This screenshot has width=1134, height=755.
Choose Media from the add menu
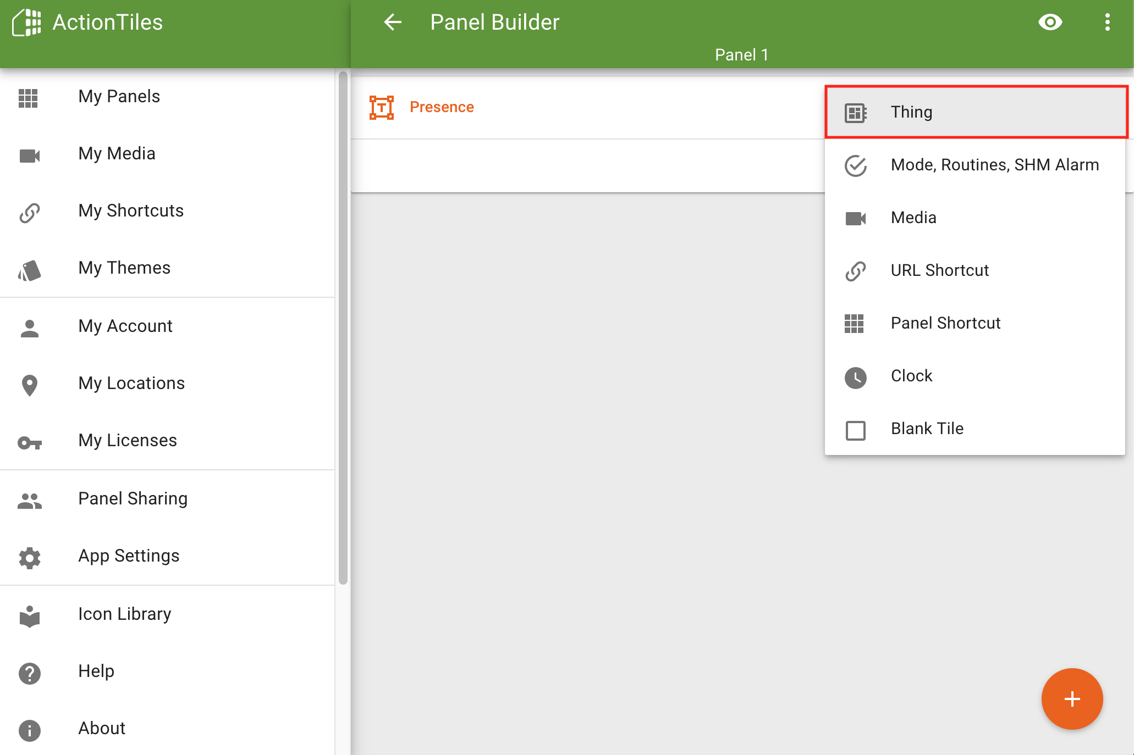tap(975, 218)
